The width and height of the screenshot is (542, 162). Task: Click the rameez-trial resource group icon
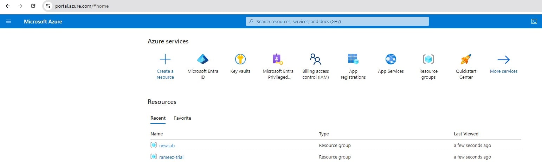154,156
